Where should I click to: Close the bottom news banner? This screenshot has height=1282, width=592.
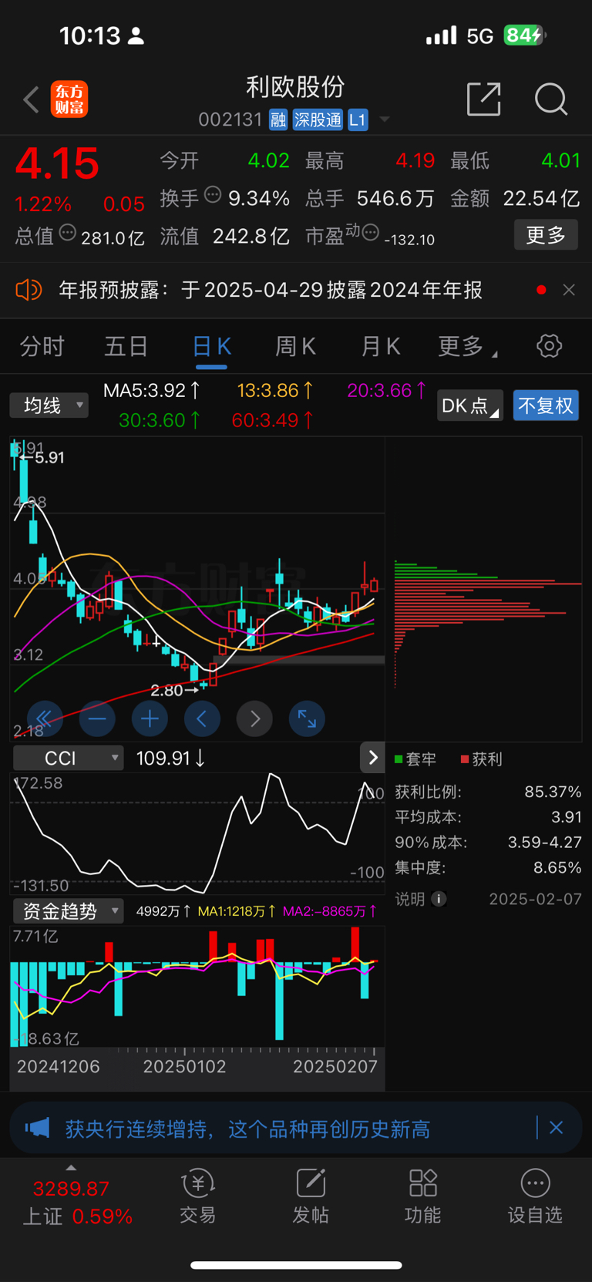tap(556, 1128)
